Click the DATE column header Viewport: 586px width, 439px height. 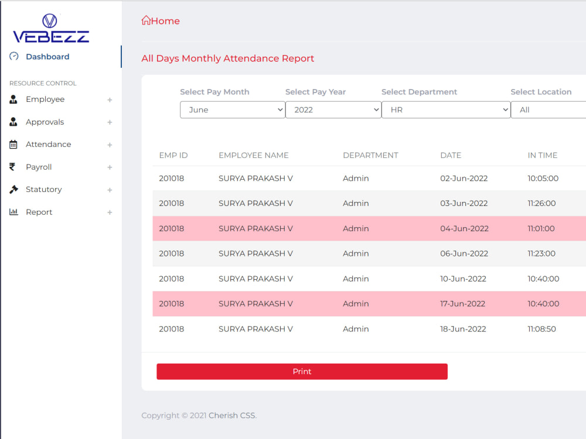pos(451,155)
